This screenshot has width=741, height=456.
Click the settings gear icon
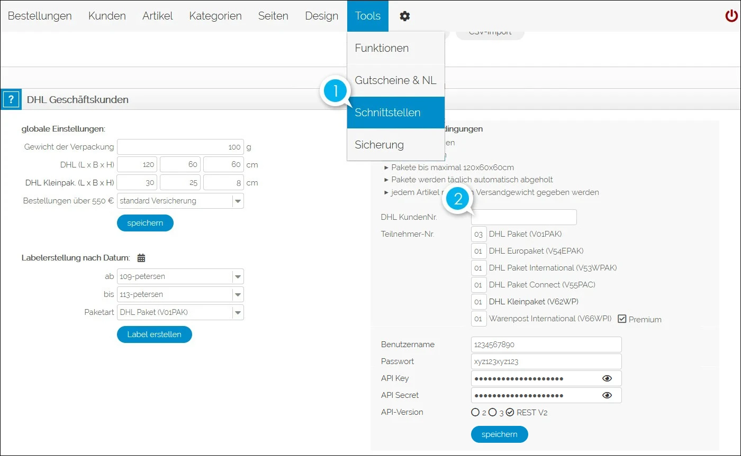coord(405,16)
